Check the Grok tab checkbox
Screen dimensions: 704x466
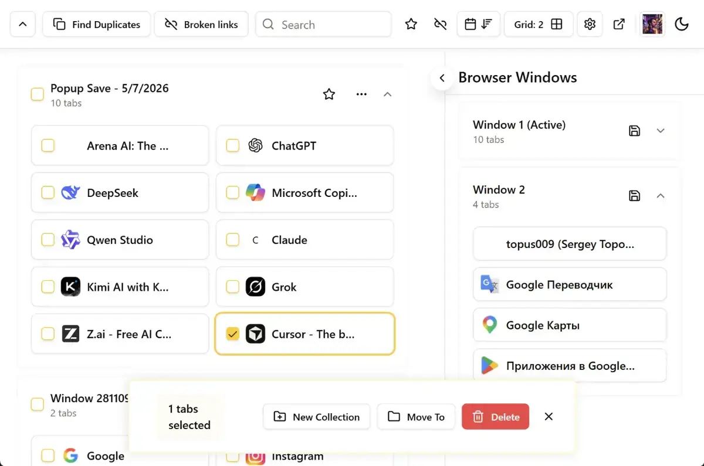point(233,287)
